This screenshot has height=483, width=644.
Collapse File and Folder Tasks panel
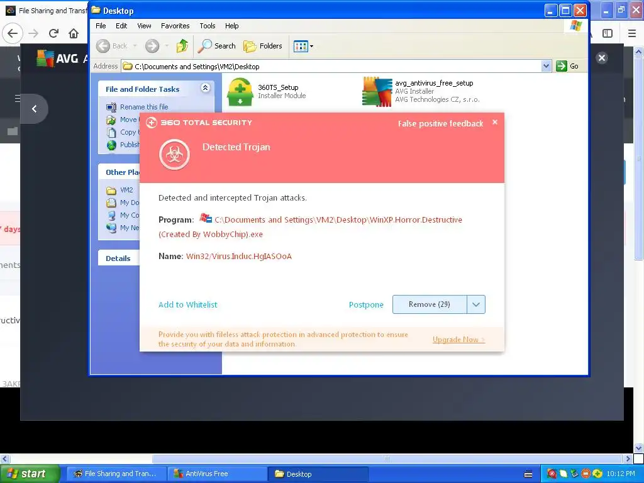coord(206,87)
